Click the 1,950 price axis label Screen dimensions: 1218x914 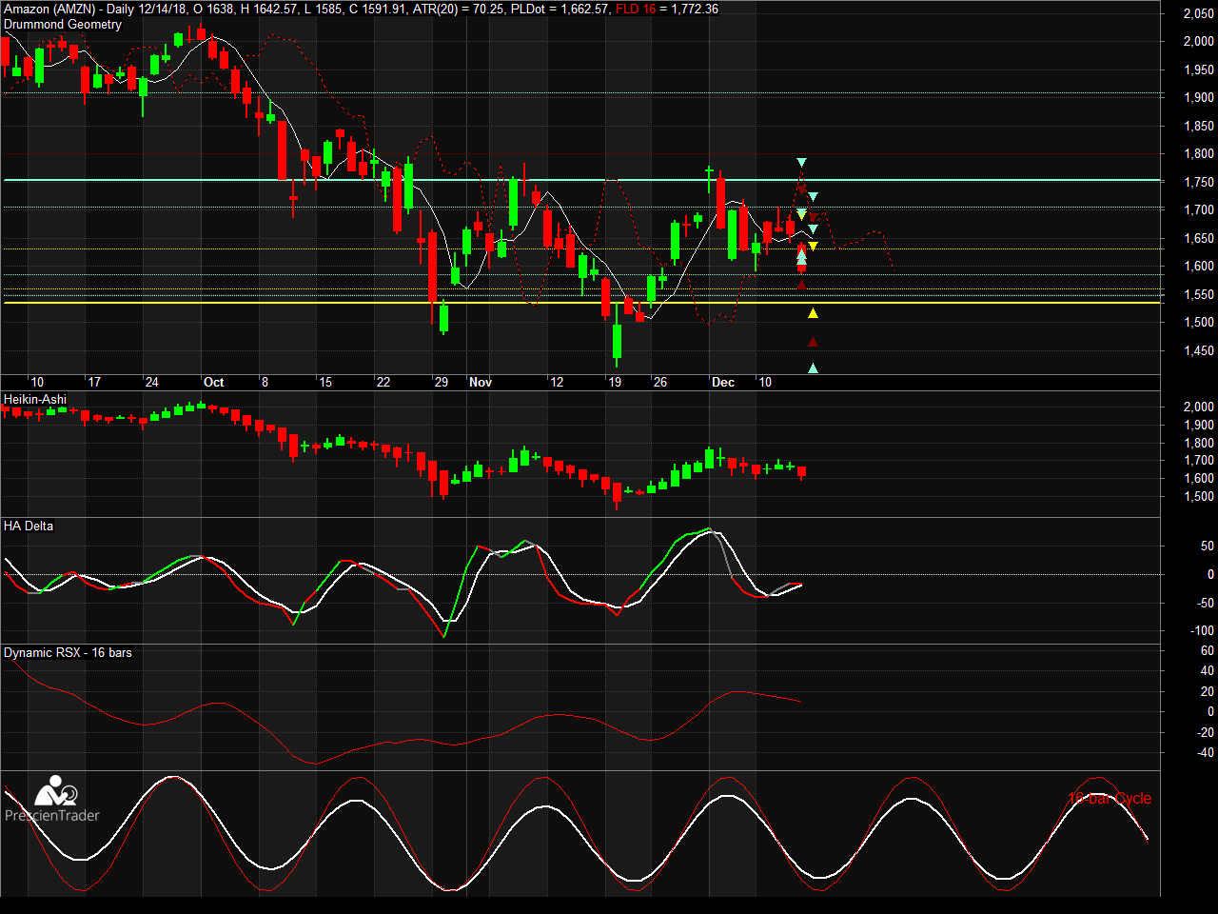(x=1198, y=70)
